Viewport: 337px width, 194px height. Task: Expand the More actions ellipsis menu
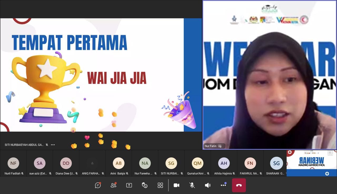223,185
